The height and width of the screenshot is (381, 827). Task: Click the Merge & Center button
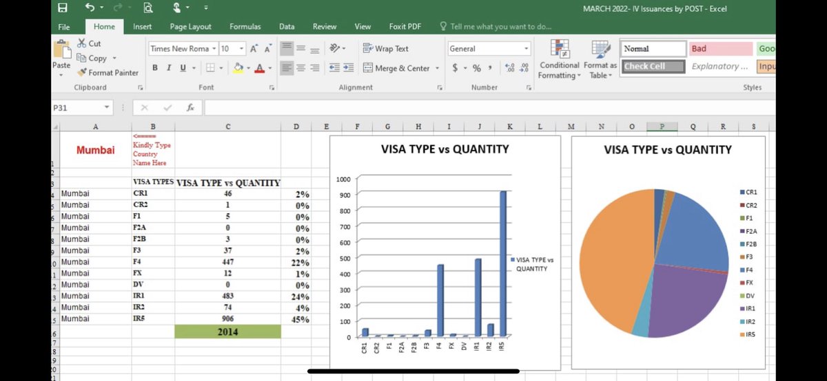(396, 68)
